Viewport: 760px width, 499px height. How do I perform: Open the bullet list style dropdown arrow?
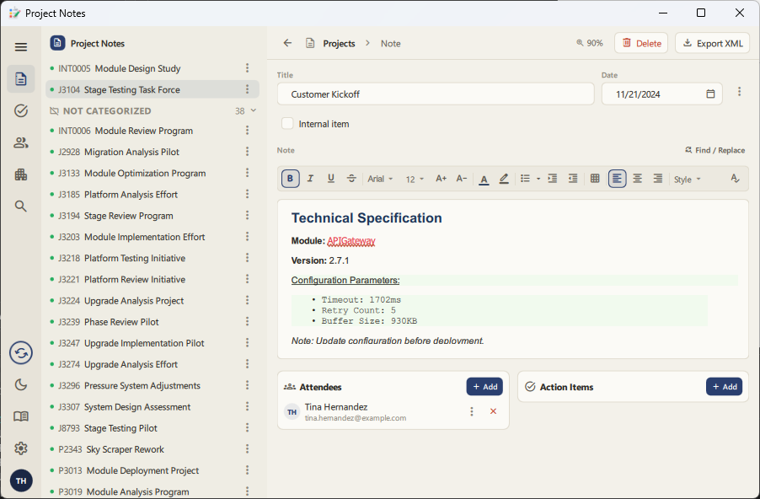(538, 179)
